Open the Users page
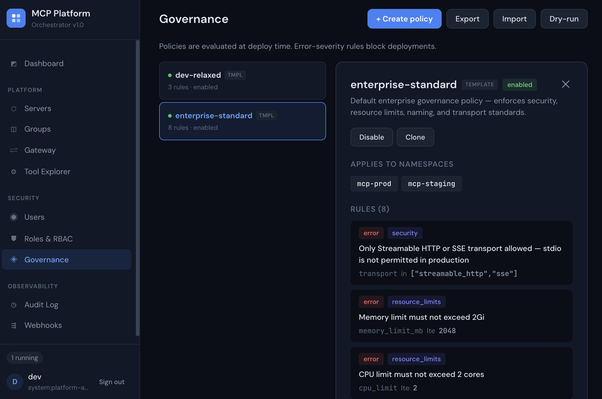 (66, 217)
